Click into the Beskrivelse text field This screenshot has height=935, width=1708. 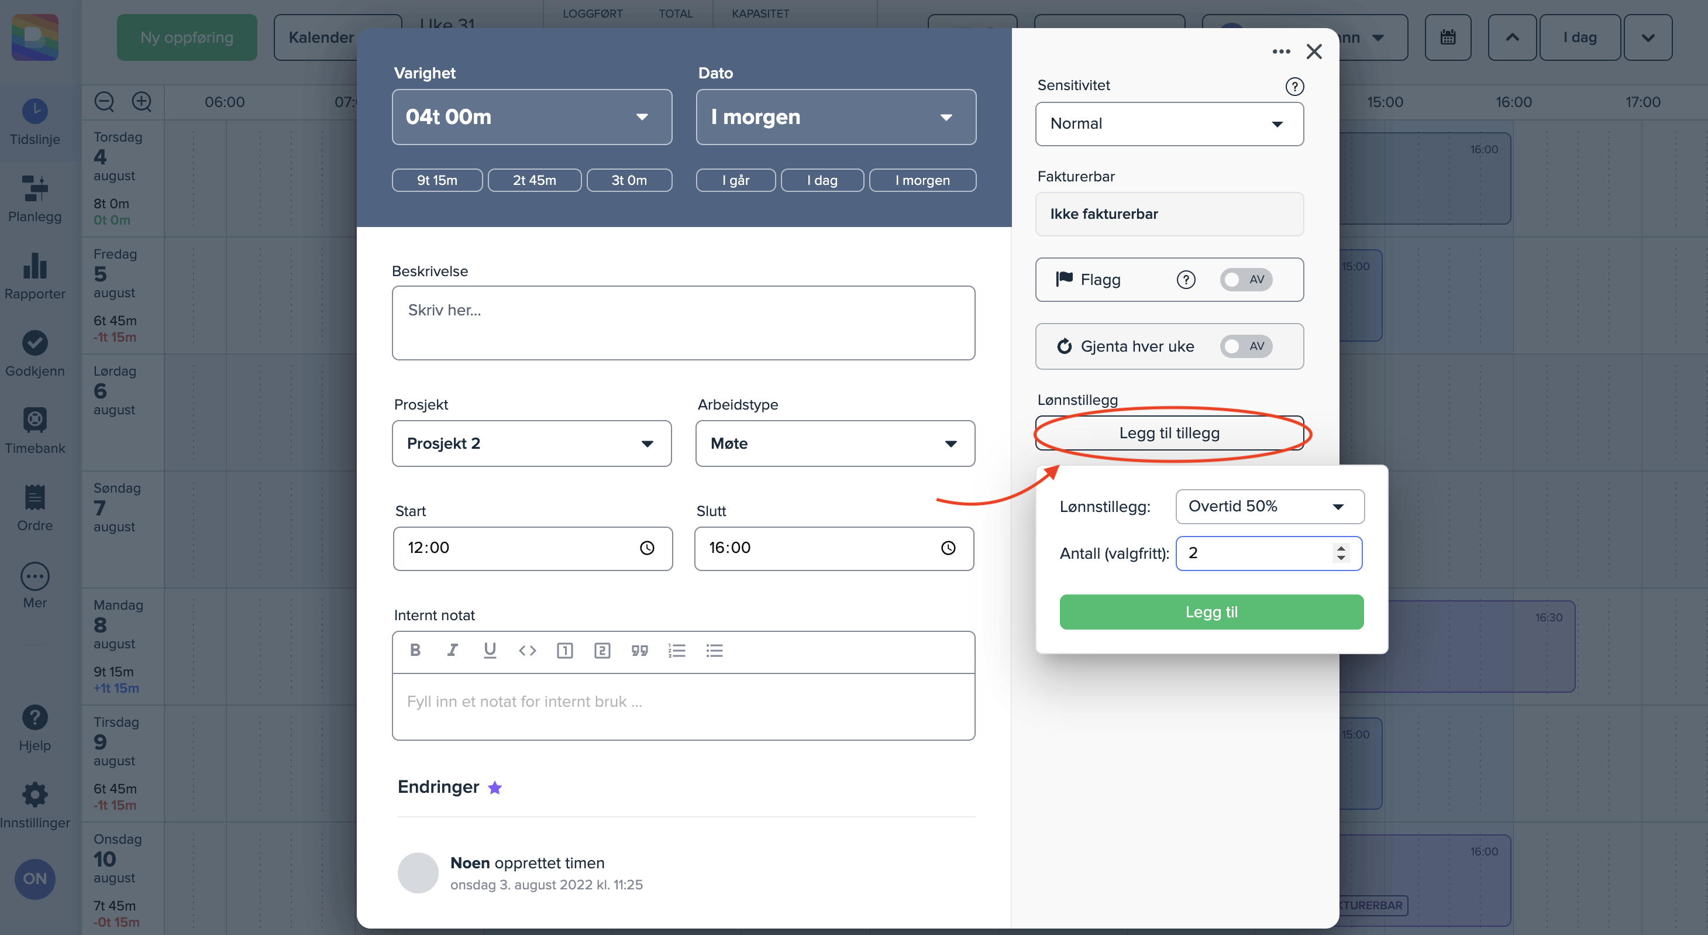coord(683,323)
